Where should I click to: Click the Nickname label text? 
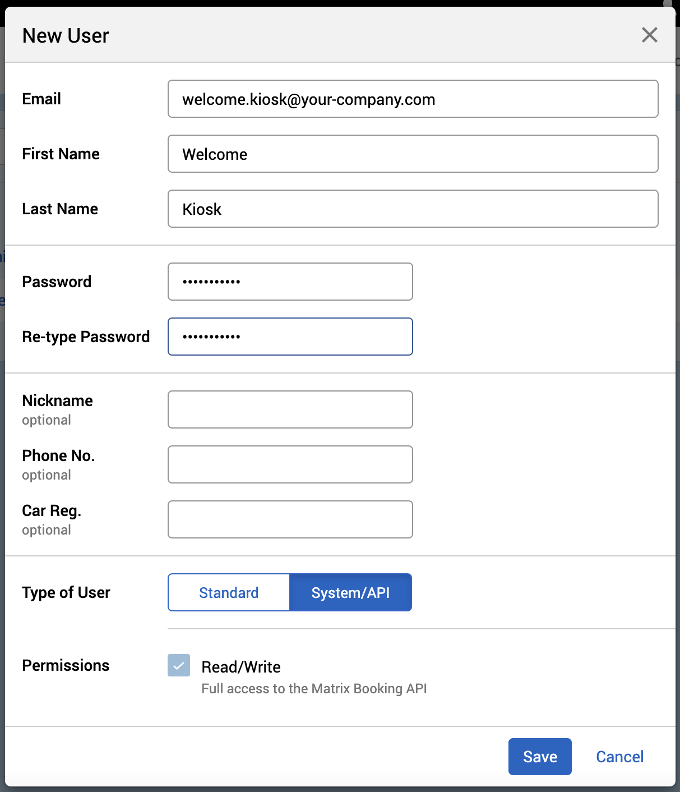(x=57, y=401)
